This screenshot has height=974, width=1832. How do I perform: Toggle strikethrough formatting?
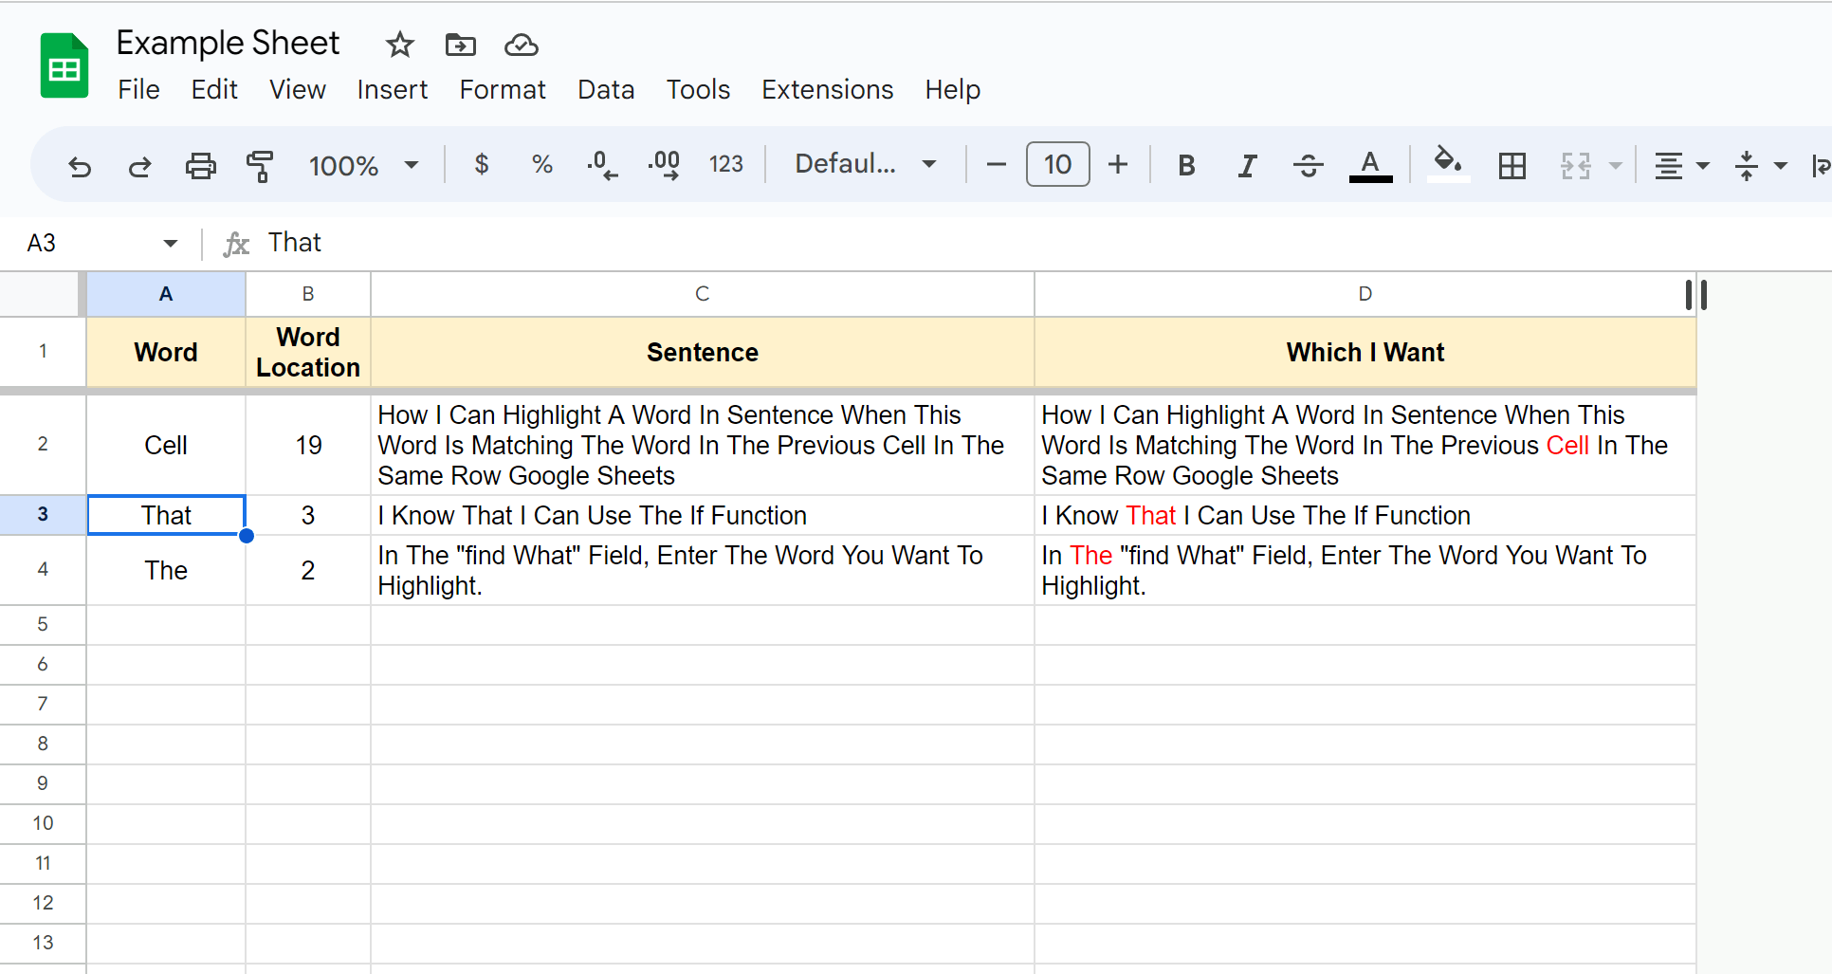pyautogui.click(x=1309, y=165)
